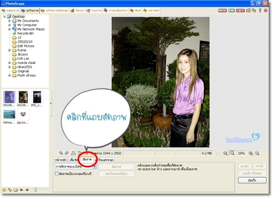Click the red badge icon beside the calendar icon
The width and height of the screenshot is (273, 198).
tap(240, 11)
